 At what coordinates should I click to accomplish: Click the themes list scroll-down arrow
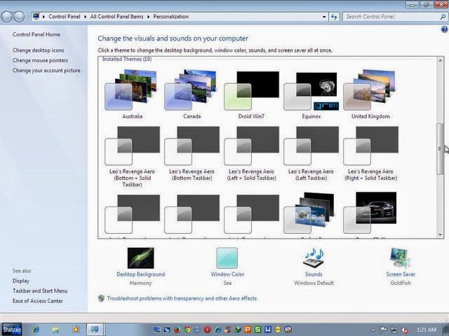point(440,234)
